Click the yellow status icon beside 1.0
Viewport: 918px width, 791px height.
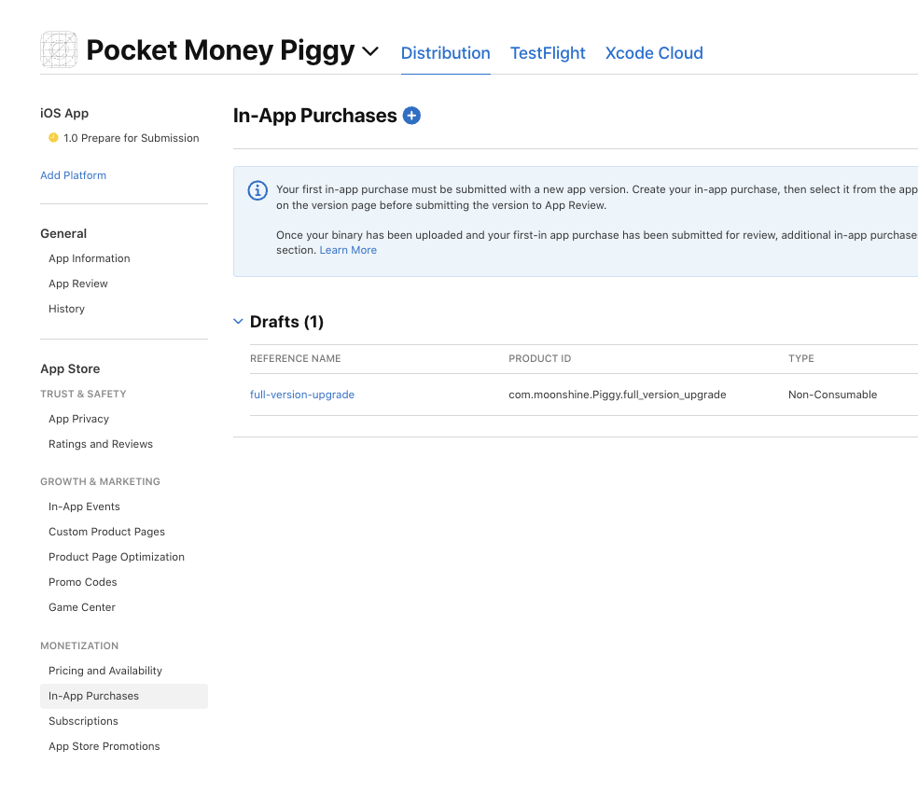tap(53, 138)
